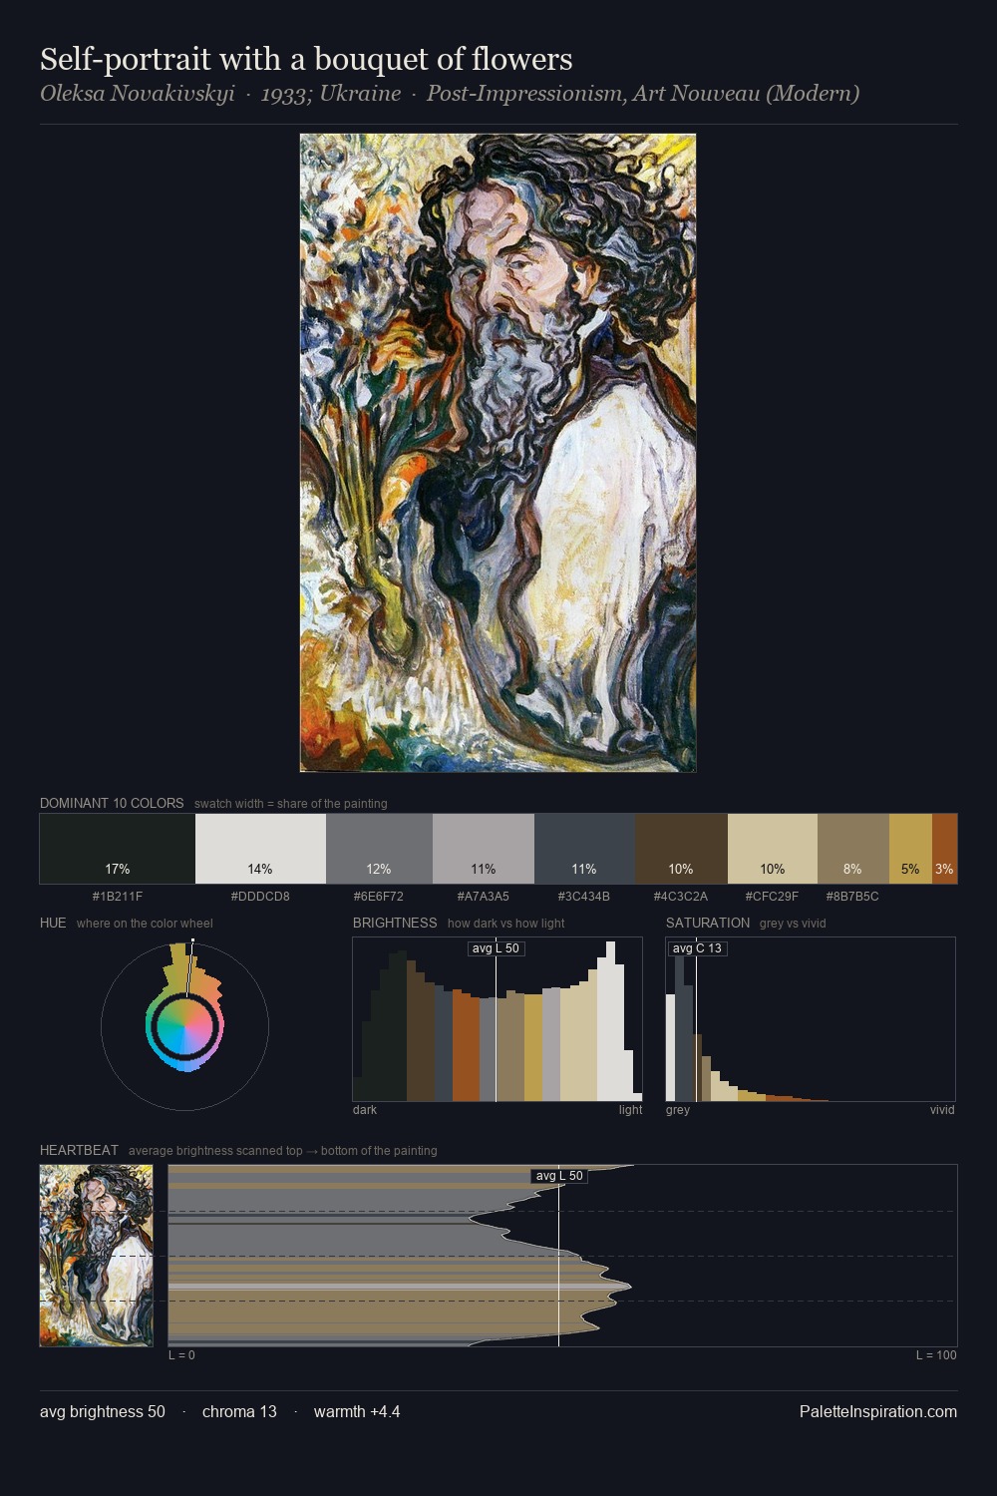Image resolution: width=997 pixels, height=1496 pixels.
Task: Click the hex label #6E6F72
Action: (x=379, y=897)
